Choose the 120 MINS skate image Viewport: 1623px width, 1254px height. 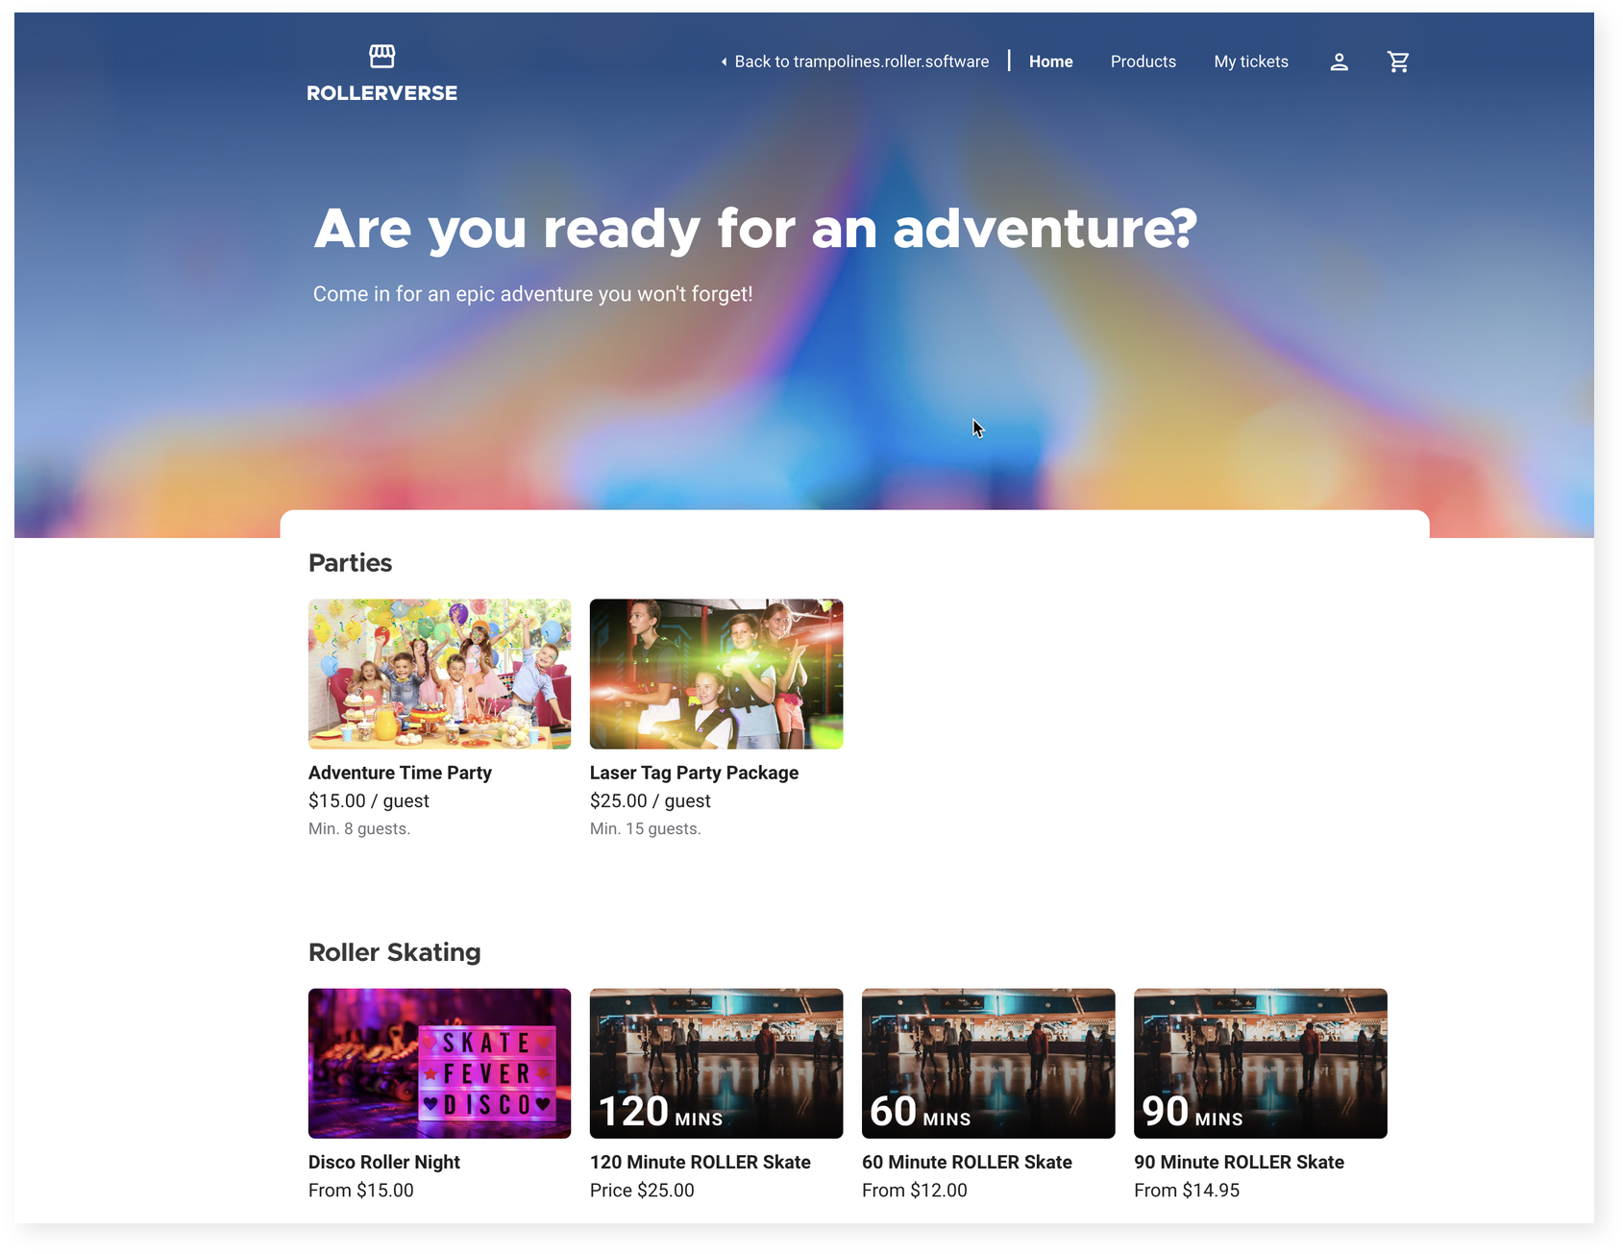pos(716,1063)
